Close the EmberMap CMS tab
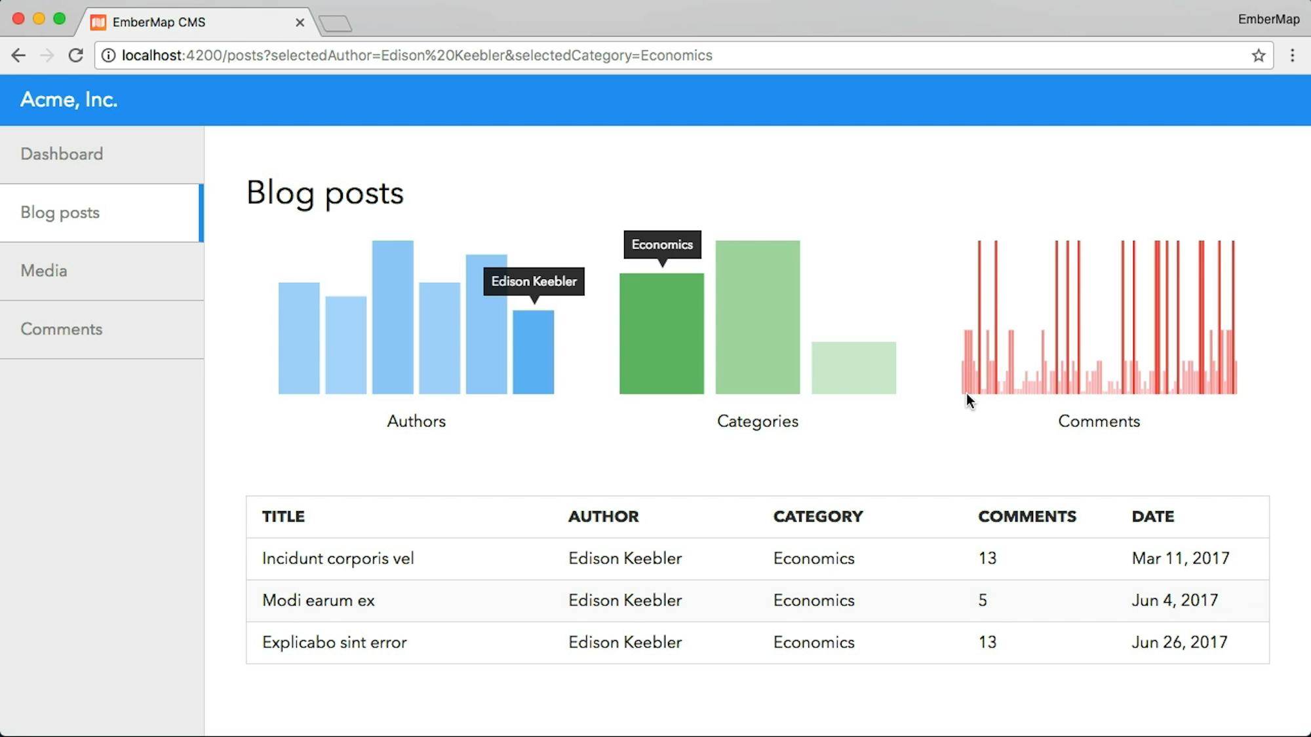This screenshot has height=737, width=1311. tap(300, 22)
